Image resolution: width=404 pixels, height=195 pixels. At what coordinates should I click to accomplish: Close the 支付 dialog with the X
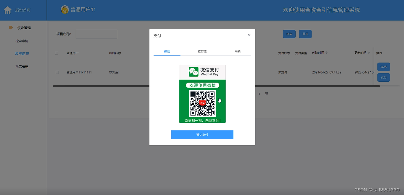(249, 35)
